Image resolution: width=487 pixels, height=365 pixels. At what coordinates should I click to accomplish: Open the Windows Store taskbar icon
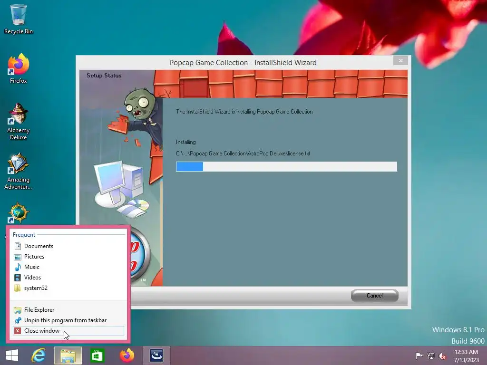pos(97,355)
